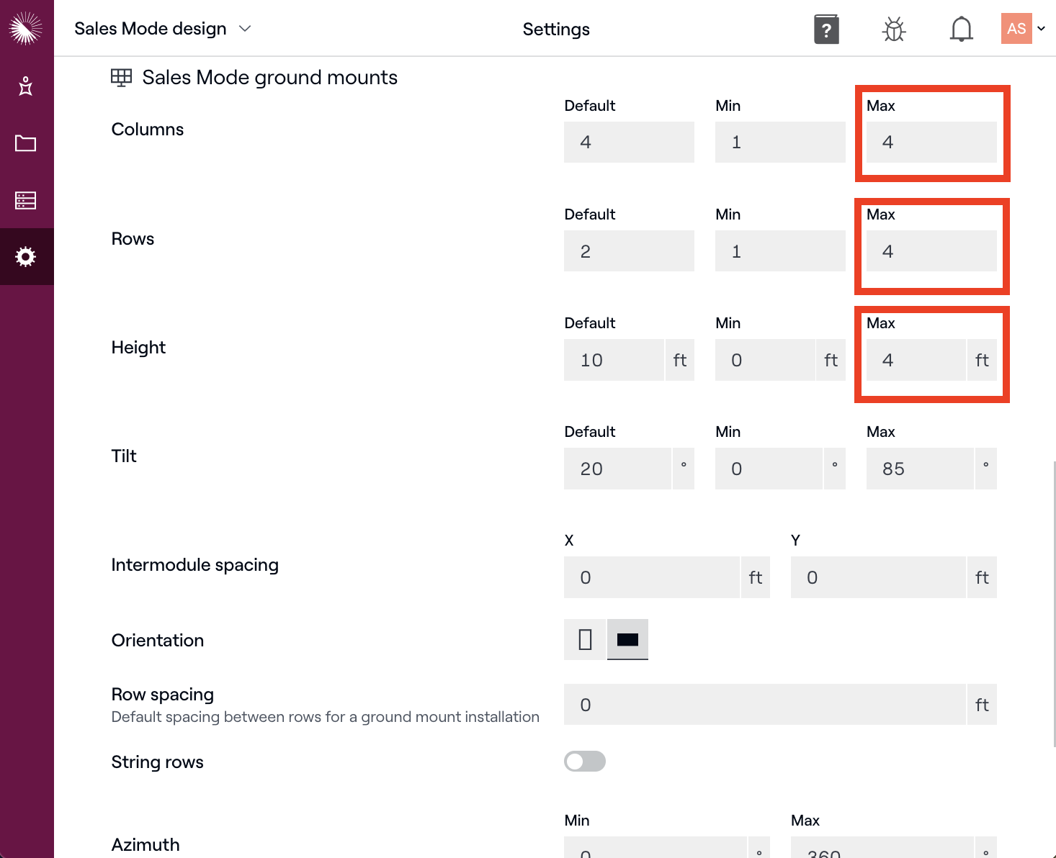The image size is (1056, 858).
Task: Click the Aurora sunburst logo
Action: [x=26, y=28]
